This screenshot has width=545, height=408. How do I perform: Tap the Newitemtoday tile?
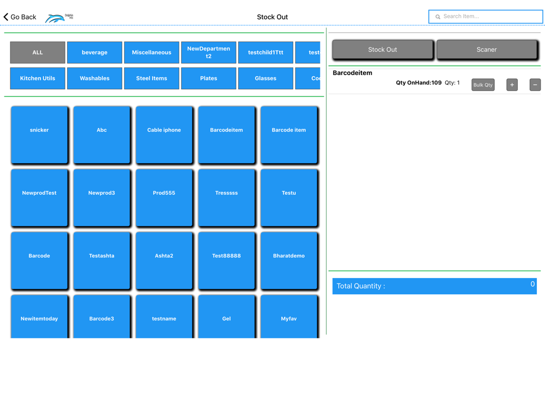pos(39,317)
